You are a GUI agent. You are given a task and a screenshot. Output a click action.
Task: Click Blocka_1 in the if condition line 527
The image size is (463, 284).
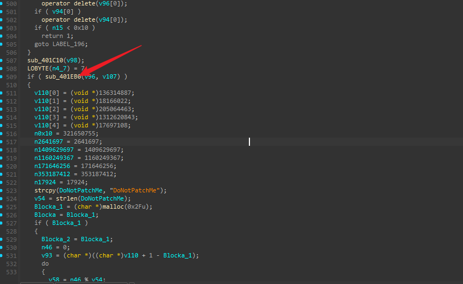[x=66, y=223]
